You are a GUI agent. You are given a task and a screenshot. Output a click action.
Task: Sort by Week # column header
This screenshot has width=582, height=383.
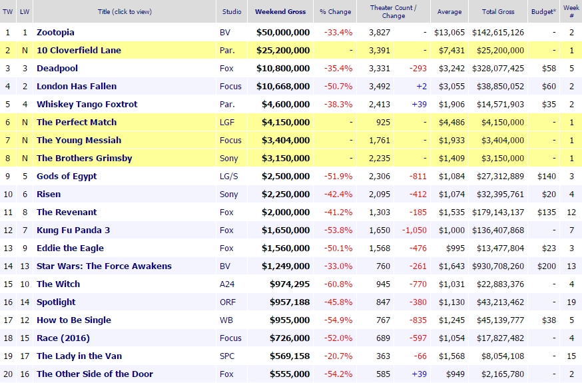(571, 11)
